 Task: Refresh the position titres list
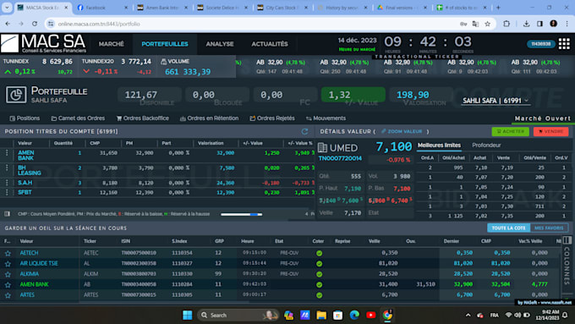[304, 131]
